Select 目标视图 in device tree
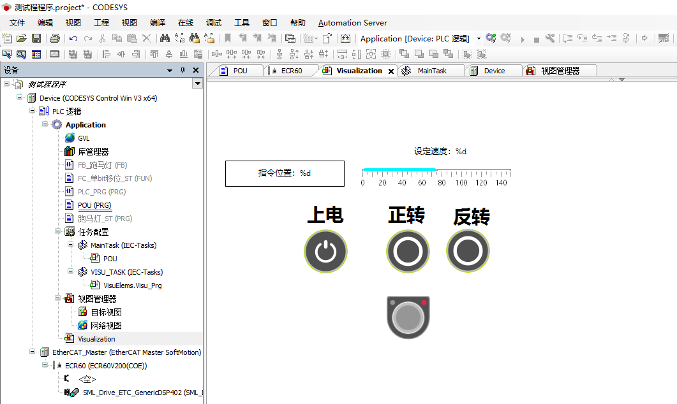 [106, 312]
